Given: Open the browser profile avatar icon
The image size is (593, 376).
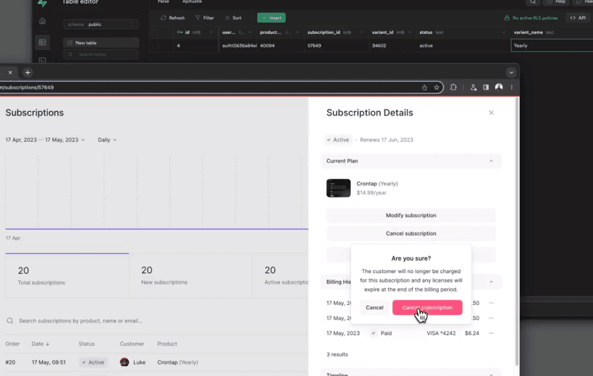Looking at the screenshot, I should [x=499, y=87].
